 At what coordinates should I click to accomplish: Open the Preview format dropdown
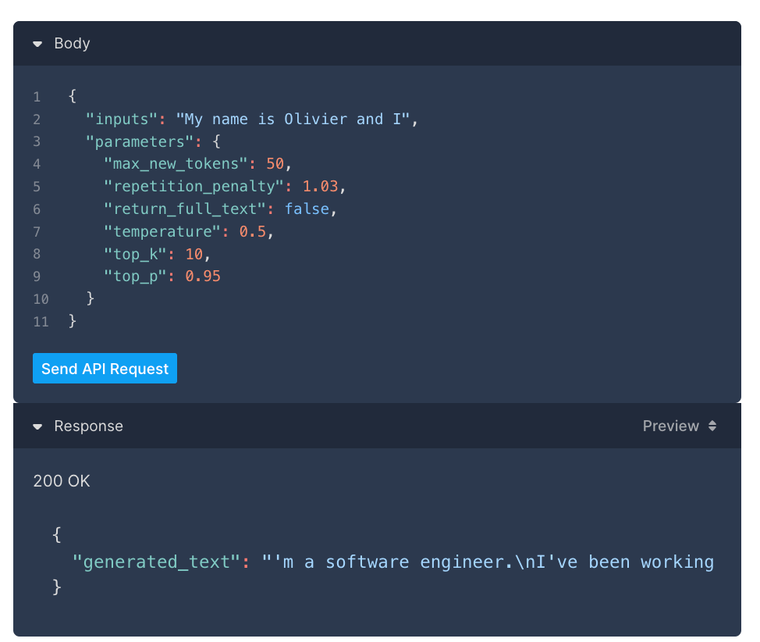click(x=679, y=426)
